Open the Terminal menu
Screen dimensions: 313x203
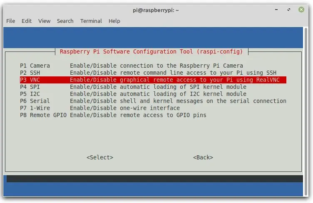91,21
